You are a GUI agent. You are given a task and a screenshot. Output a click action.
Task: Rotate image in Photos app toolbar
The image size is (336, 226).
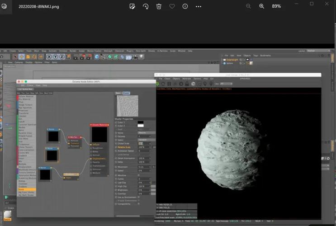click(146, 6)
